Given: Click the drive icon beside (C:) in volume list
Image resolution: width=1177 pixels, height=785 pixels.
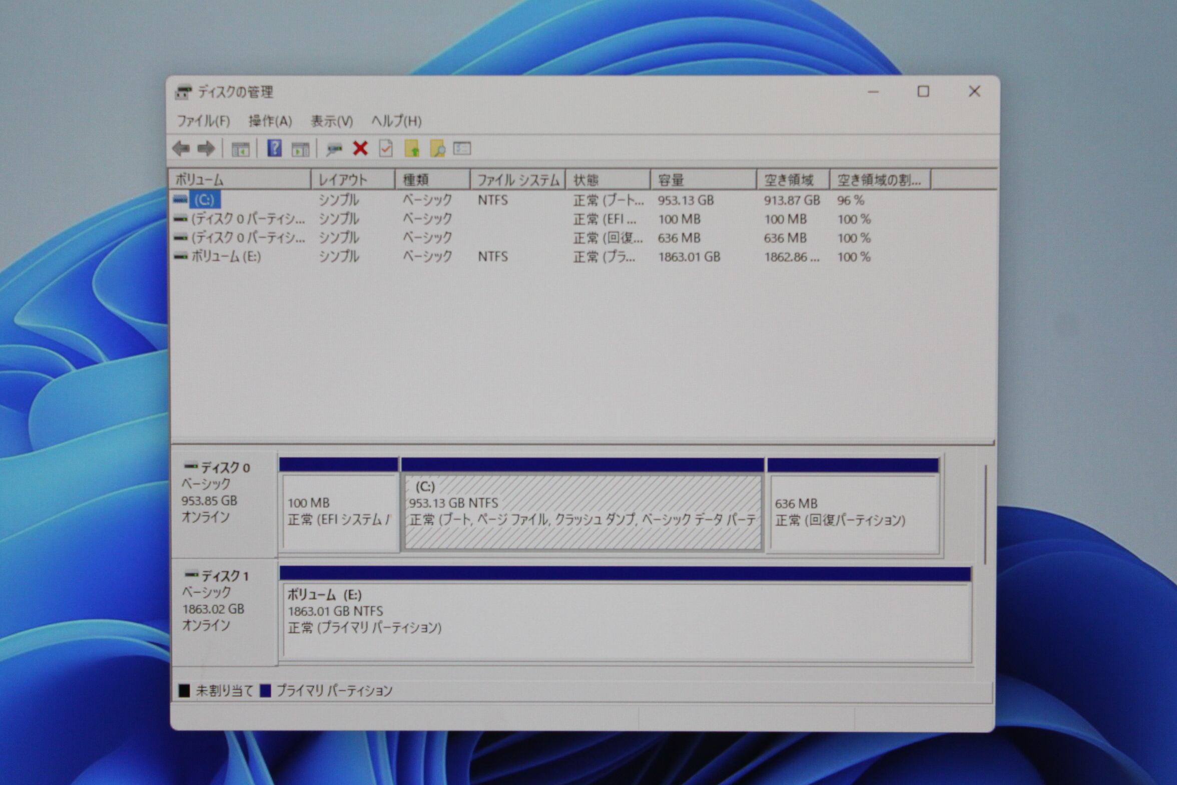Looking at the screenshot, I should 180,200.
